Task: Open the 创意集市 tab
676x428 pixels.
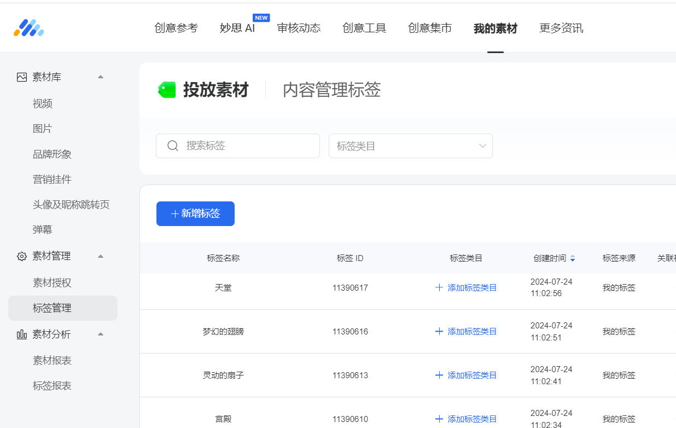Action: (x=430, y=28)
